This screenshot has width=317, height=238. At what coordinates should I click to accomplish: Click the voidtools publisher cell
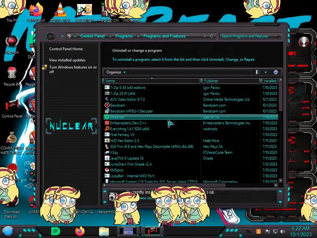point(210,129)
